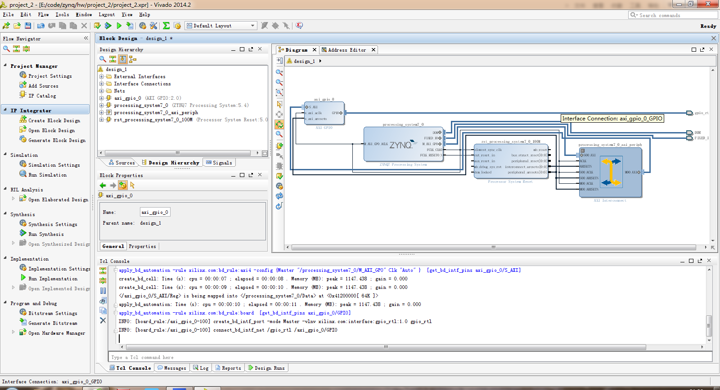Click Zoom Out in the diagram toolbar
Screen dimensions: 720x390
tap(279, 83)
